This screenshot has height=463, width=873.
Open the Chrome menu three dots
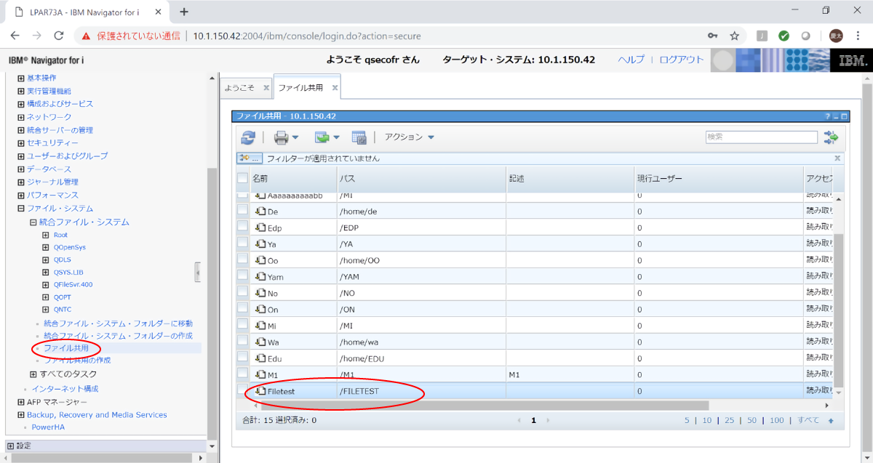pyautogui.click(x=858, y=36)
